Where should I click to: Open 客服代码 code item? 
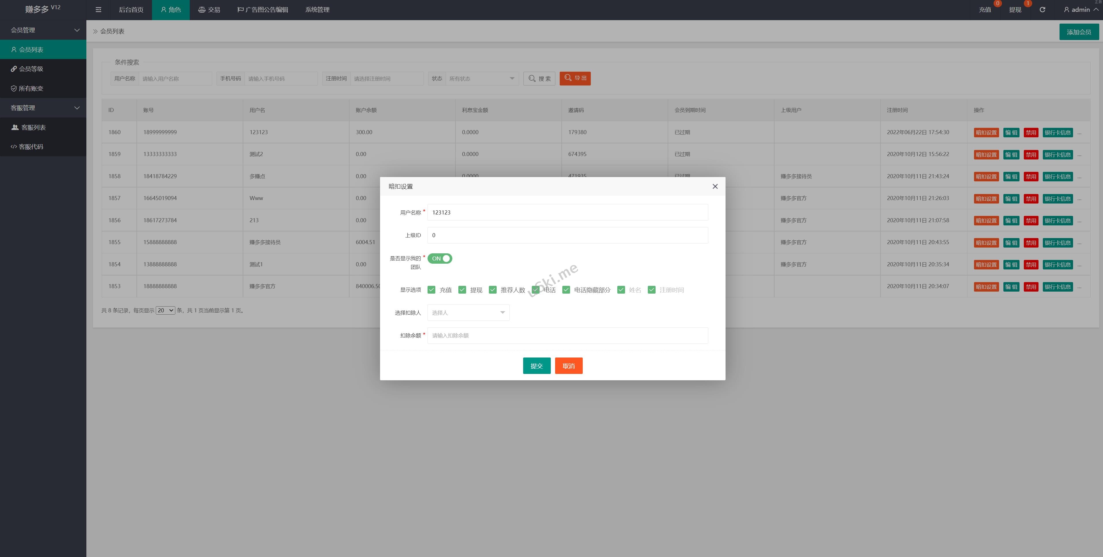pyautogui.click(x=31, y=147)
